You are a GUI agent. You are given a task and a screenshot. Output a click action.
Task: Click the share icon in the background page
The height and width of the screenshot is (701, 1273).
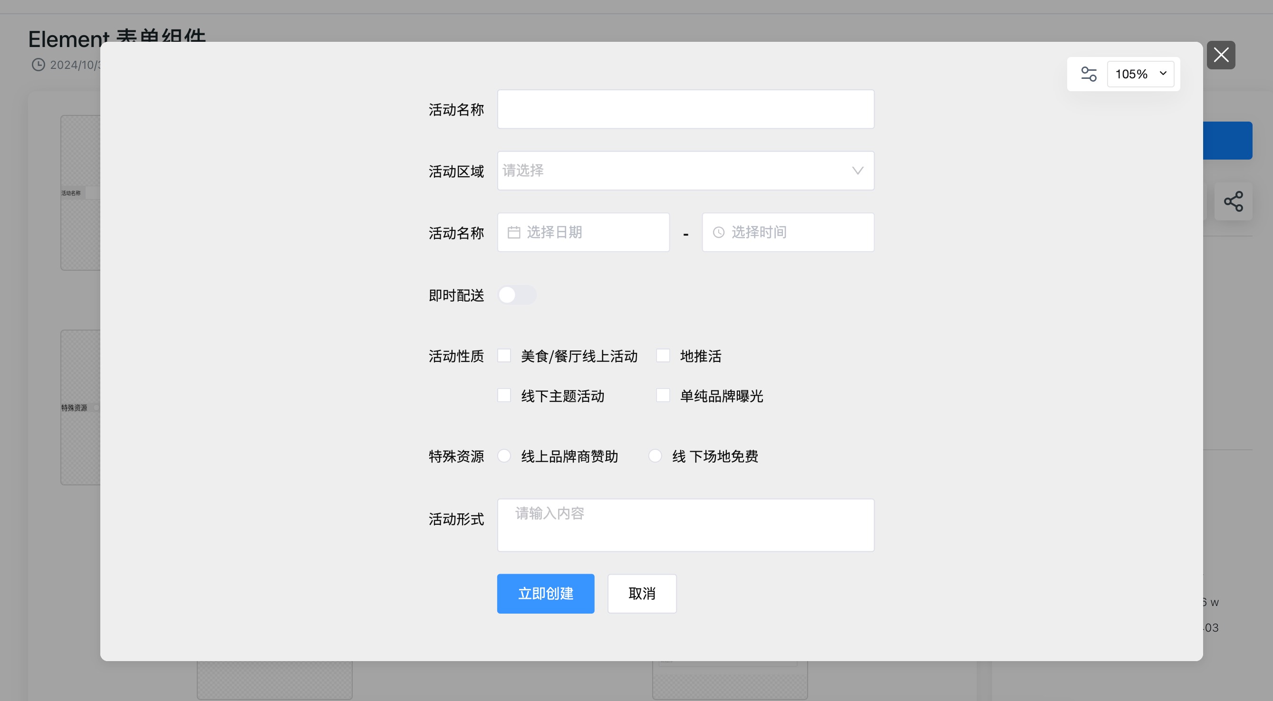(x=1233, y=201)
